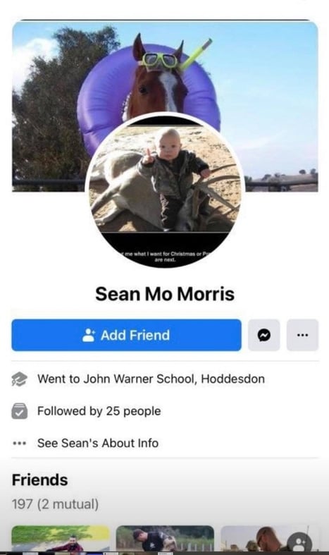
Task: Click the ellipsis icon beside About Info
Action: click(x=19, y=443)
